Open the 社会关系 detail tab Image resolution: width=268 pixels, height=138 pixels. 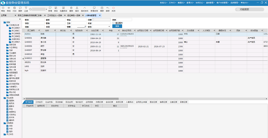[49, 102]
